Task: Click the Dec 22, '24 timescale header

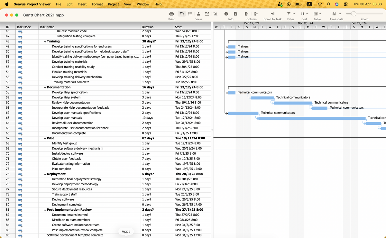Action: [x=305, y=23]
